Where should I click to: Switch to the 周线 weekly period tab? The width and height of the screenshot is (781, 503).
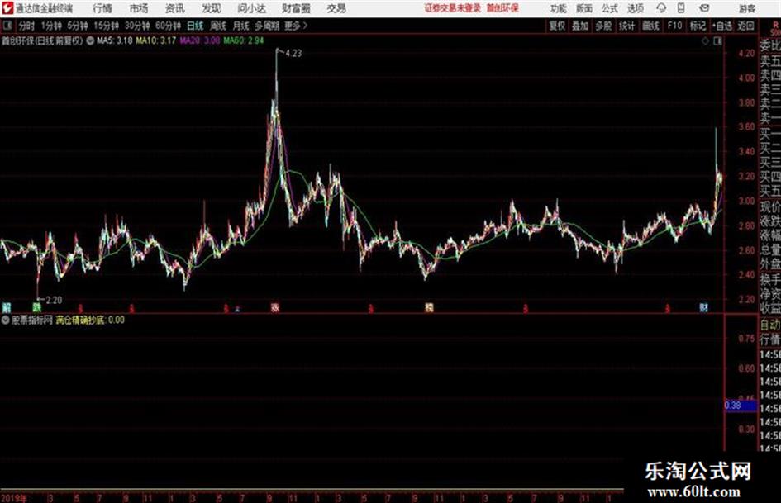pyautogui.click(x=218, y=26)
